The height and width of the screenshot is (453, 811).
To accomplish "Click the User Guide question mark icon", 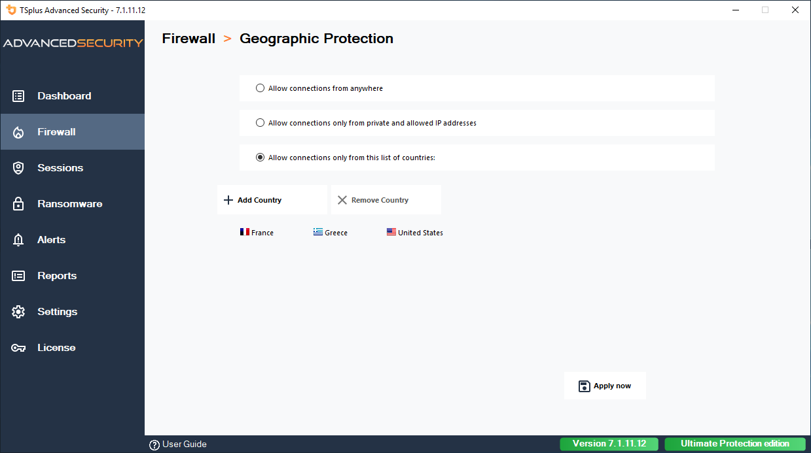I will 154,445.
